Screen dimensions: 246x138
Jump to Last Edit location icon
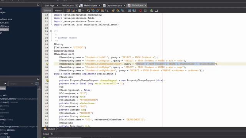(x=68, y=10)
